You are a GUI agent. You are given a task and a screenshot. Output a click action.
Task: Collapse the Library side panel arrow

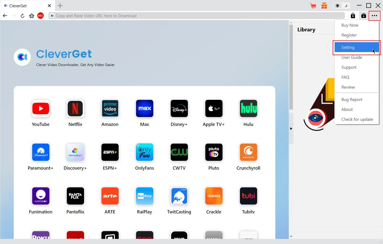(x=291, y=129)
